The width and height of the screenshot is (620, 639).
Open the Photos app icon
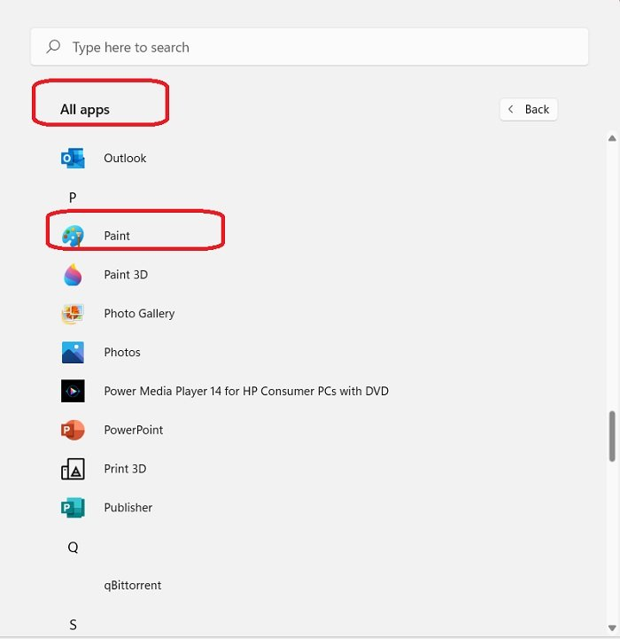pos(73,353)
